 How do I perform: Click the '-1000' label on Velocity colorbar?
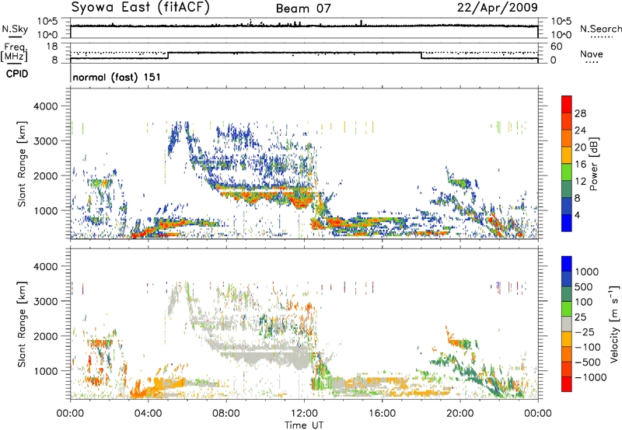(x=591, y=377)
